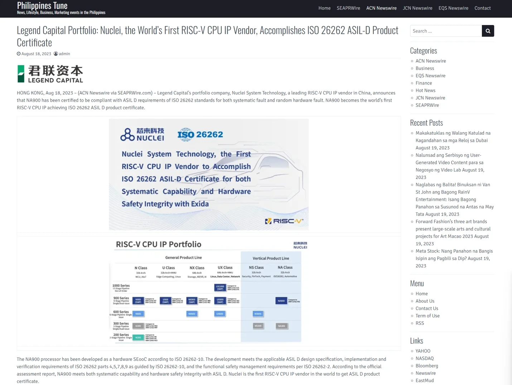This screenshot has width=512, height=385.
Task: Click the Recent Posts heading
Action: point(426,122)
